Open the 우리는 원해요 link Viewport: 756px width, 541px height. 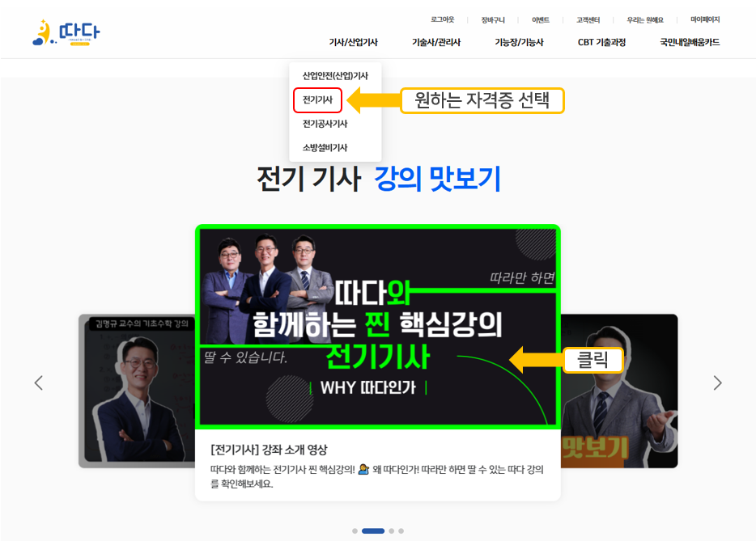(x=645, y=19)
